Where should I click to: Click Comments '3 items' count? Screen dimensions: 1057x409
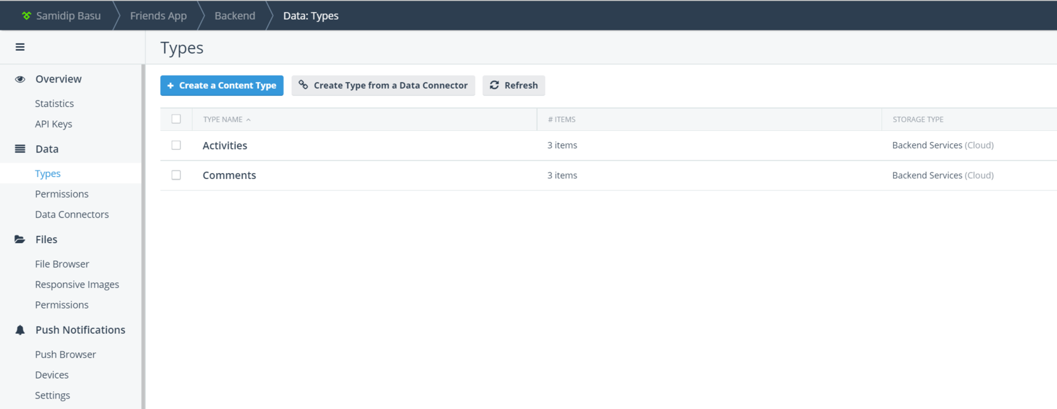[x=562, y=175]
